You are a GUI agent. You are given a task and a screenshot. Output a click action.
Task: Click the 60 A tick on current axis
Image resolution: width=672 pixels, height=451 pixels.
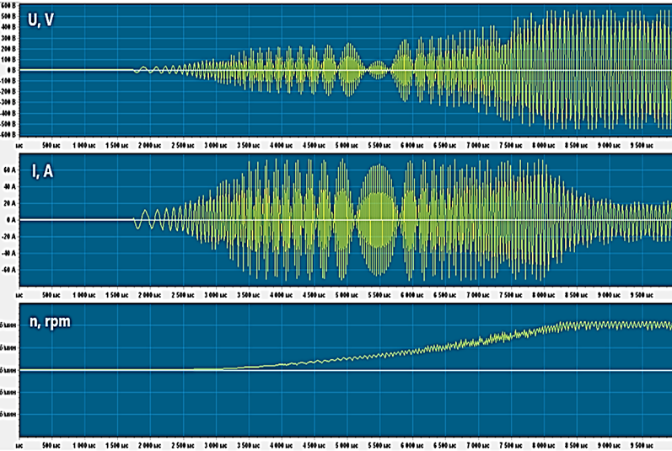tap(10, 169)
